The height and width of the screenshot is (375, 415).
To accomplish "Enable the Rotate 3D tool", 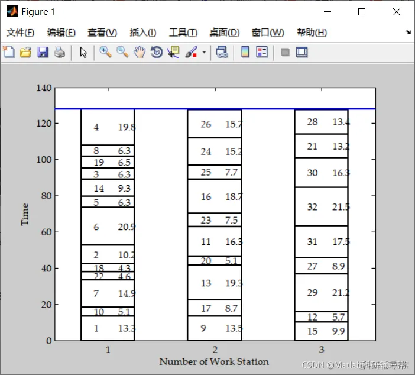I will coord(157,52).
